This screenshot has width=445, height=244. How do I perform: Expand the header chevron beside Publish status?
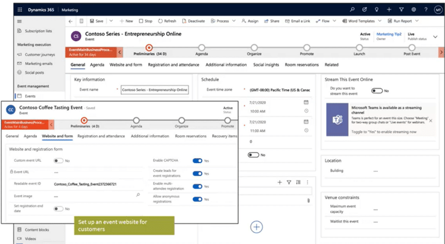427,37
